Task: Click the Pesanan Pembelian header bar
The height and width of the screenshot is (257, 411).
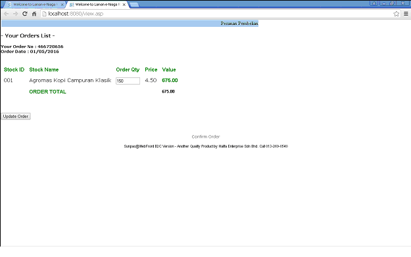Action: coord(130,24)
